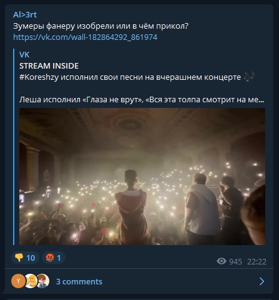Click the truncated Леша исполнил preview text
The width and height of the screenshot is (279, 300).
tap(142, 100)
